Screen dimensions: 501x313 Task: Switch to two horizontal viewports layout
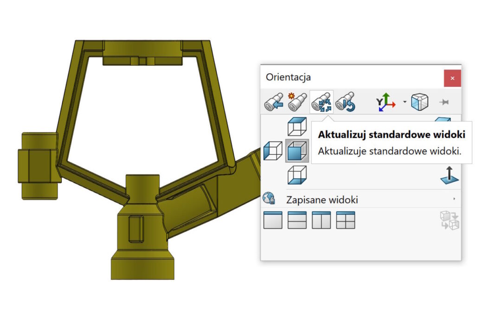coord(297,220)
